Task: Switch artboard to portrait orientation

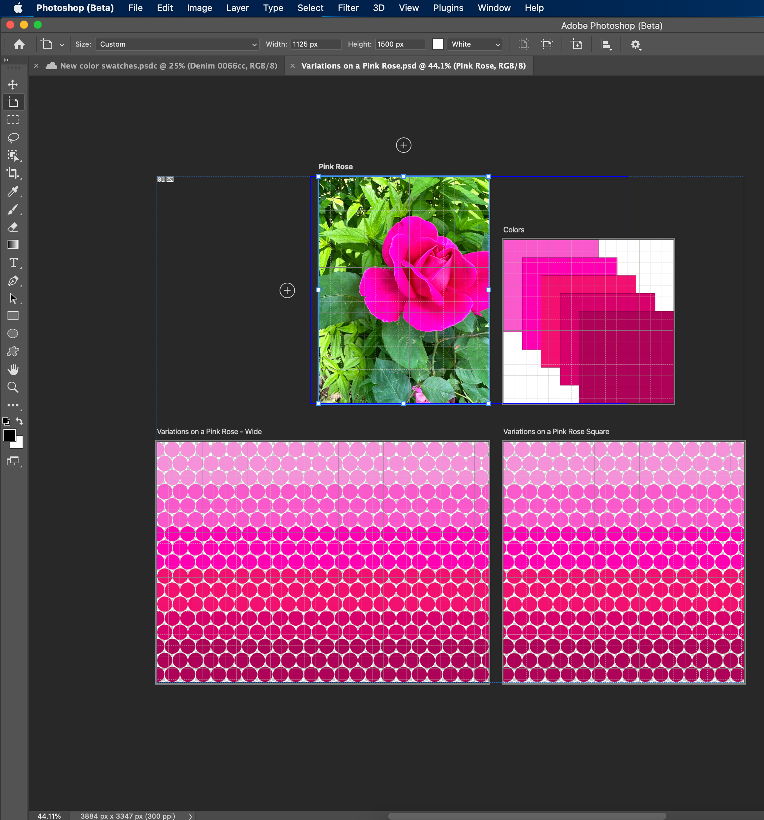Action: click(x=523, y=44)
